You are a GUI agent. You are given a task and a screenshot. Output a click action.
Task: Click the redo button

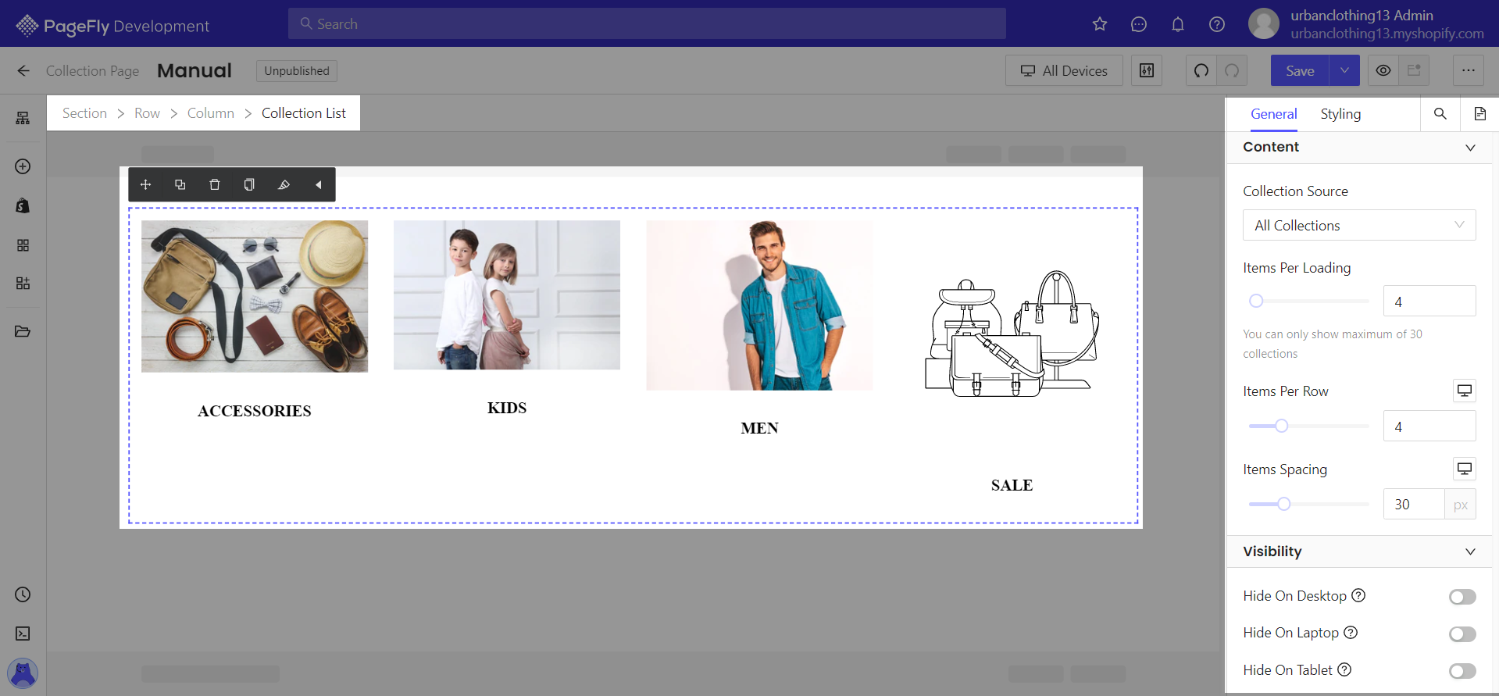1232,70
